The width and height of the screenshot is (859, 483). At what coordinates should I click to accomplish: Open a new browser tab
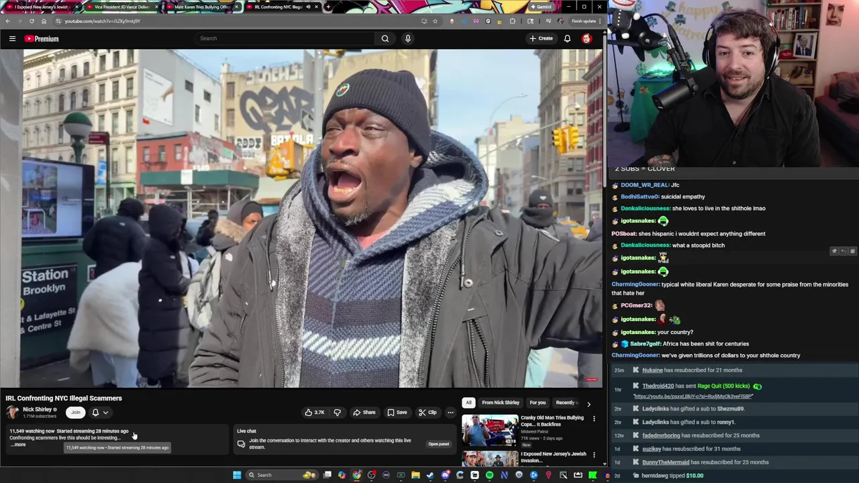point(327,7)
